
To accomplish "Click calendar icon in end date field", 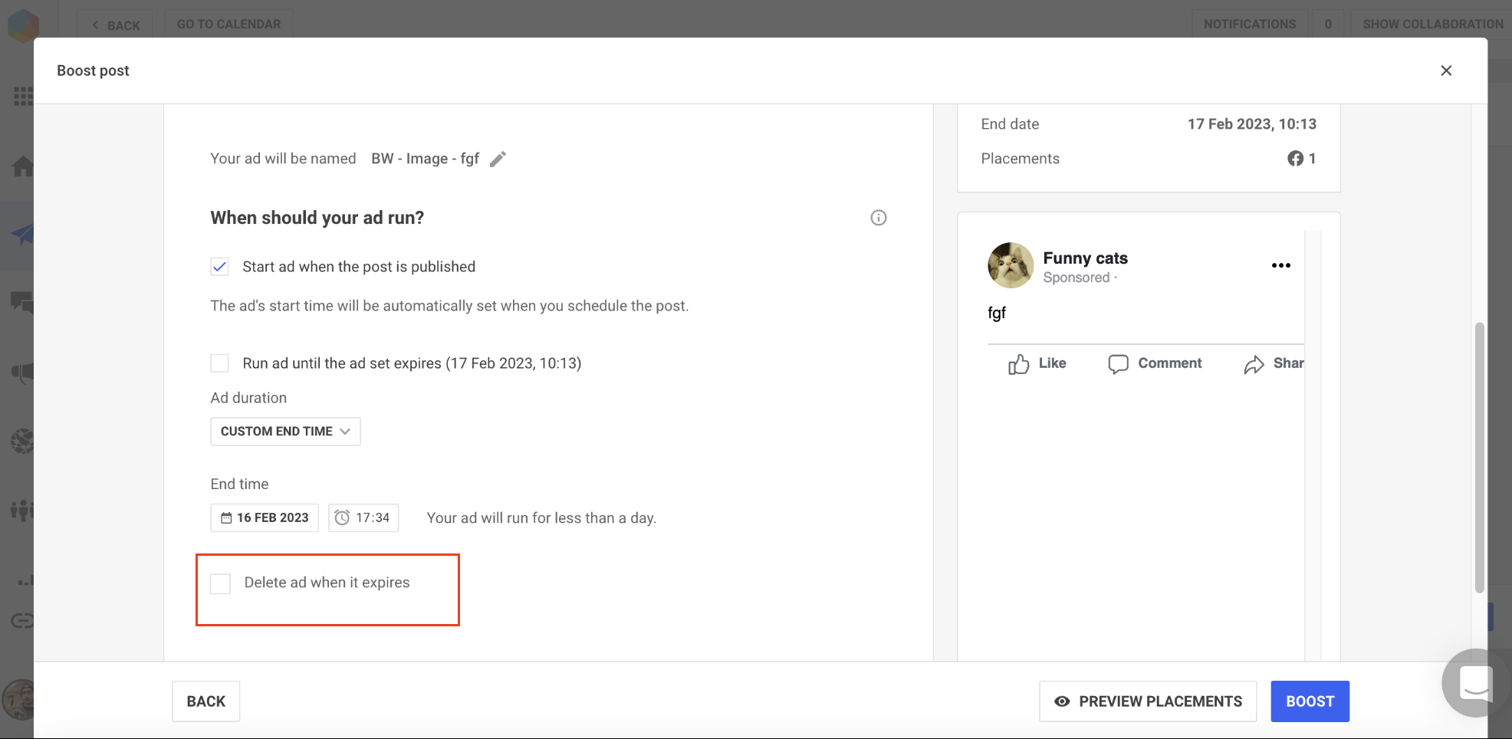I will (x=226, y=518).
